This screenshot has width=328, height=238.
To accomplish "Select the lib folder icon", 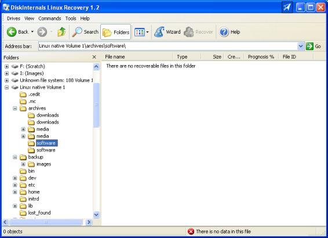I will (x=23, y=206).
